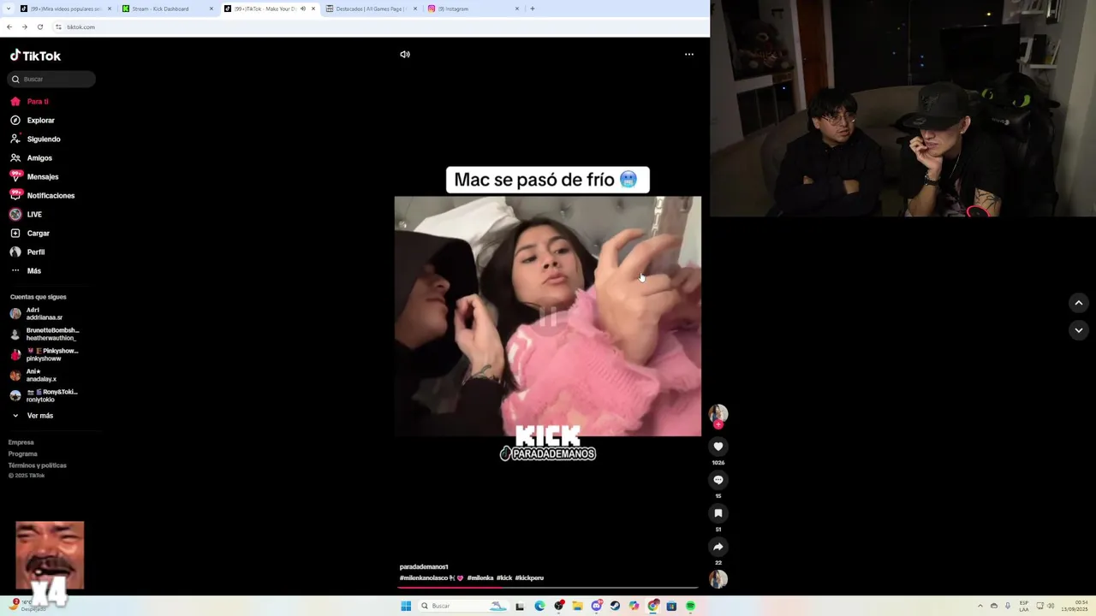Click the #milenka hashtag
The width and height of the screenshot is (1096, 616).
pyautogui.click(x=480, y=578)
